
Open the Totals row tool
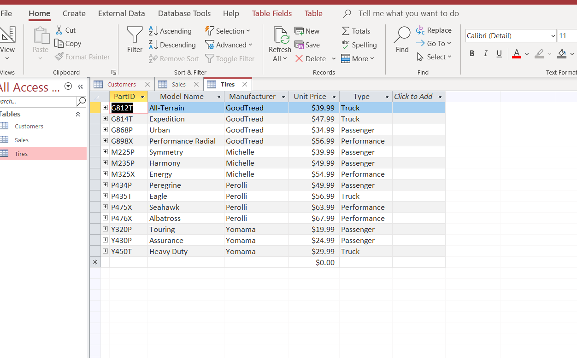(x=356, y=31)
